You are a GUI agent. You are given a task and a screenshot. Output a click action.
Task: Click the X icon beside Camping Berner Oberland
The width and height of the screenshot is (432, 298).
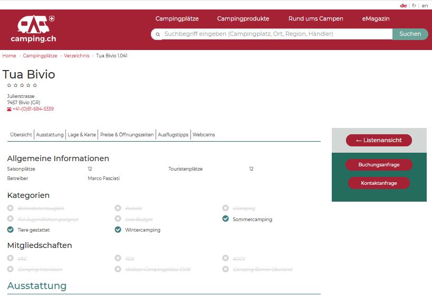[225, 269]
